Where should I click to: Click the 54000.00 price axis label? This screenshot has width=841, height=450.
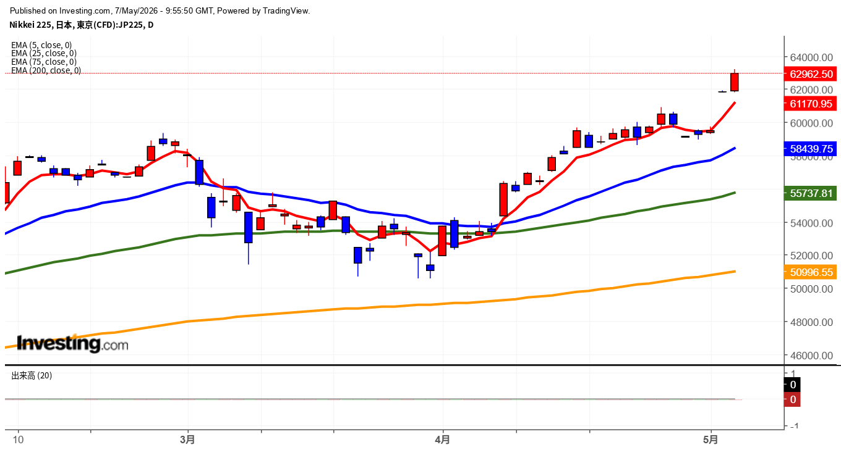coord(811,223)
